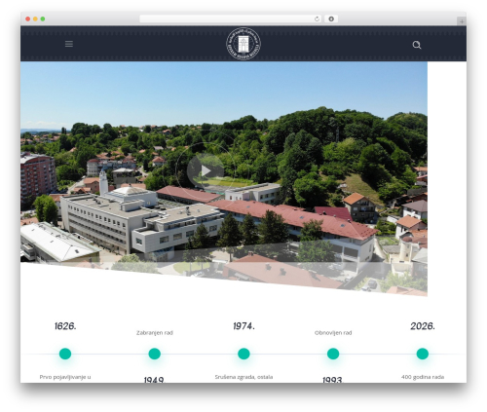Close the browser window with red button
The image size is (487, 412).
tap(28, 19)
